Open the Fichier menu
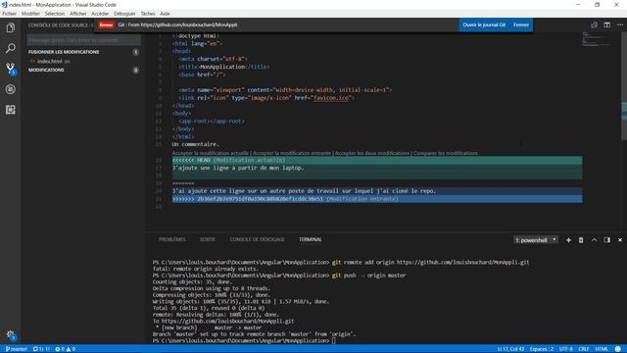Viewport: 627px width, 353px height. click(9, 14)
